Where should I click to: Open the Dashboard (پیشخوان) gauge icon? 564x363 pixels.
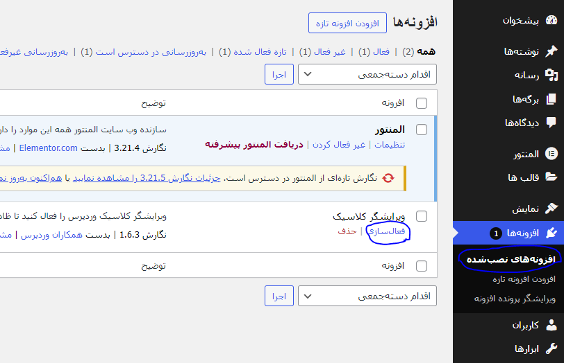tap(551, 21)
